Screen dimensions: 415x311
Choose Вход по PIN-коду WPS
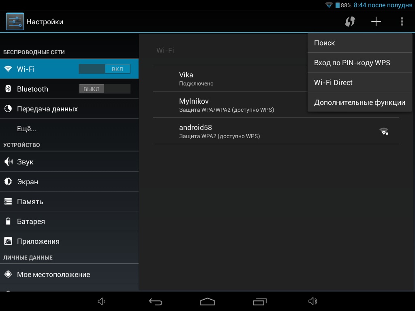(359, 63)
